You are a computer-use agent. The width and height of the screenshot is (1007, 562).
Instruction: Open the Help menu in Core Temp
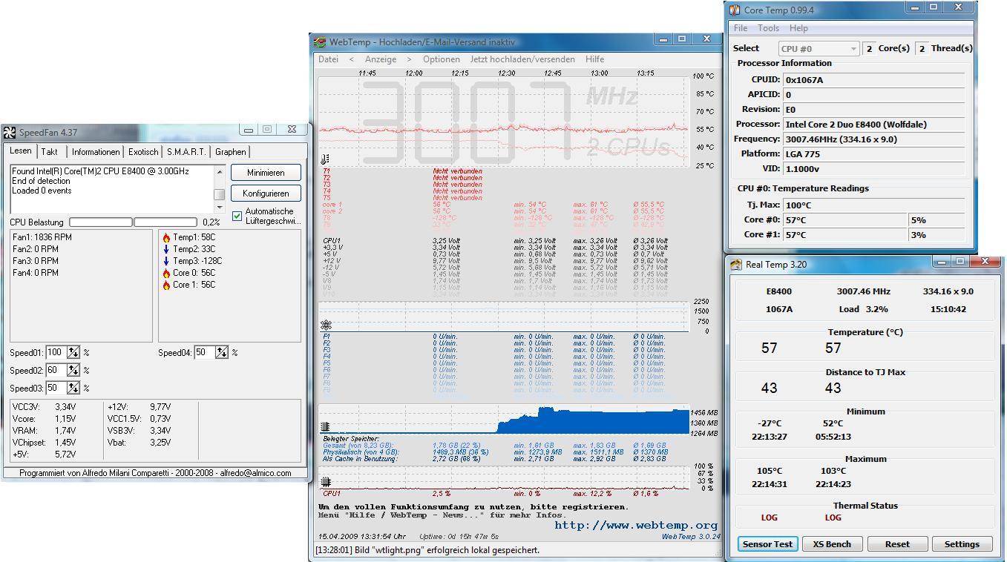(798, 28)
